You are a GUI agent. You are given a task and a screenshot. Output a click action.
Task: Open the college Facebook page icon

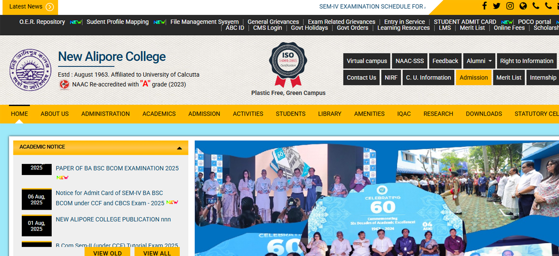484,6
